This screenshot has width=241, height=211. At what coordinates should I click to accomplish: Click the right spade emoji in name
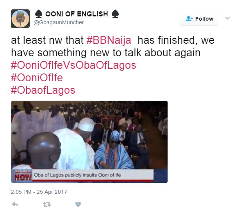[115, 14]
